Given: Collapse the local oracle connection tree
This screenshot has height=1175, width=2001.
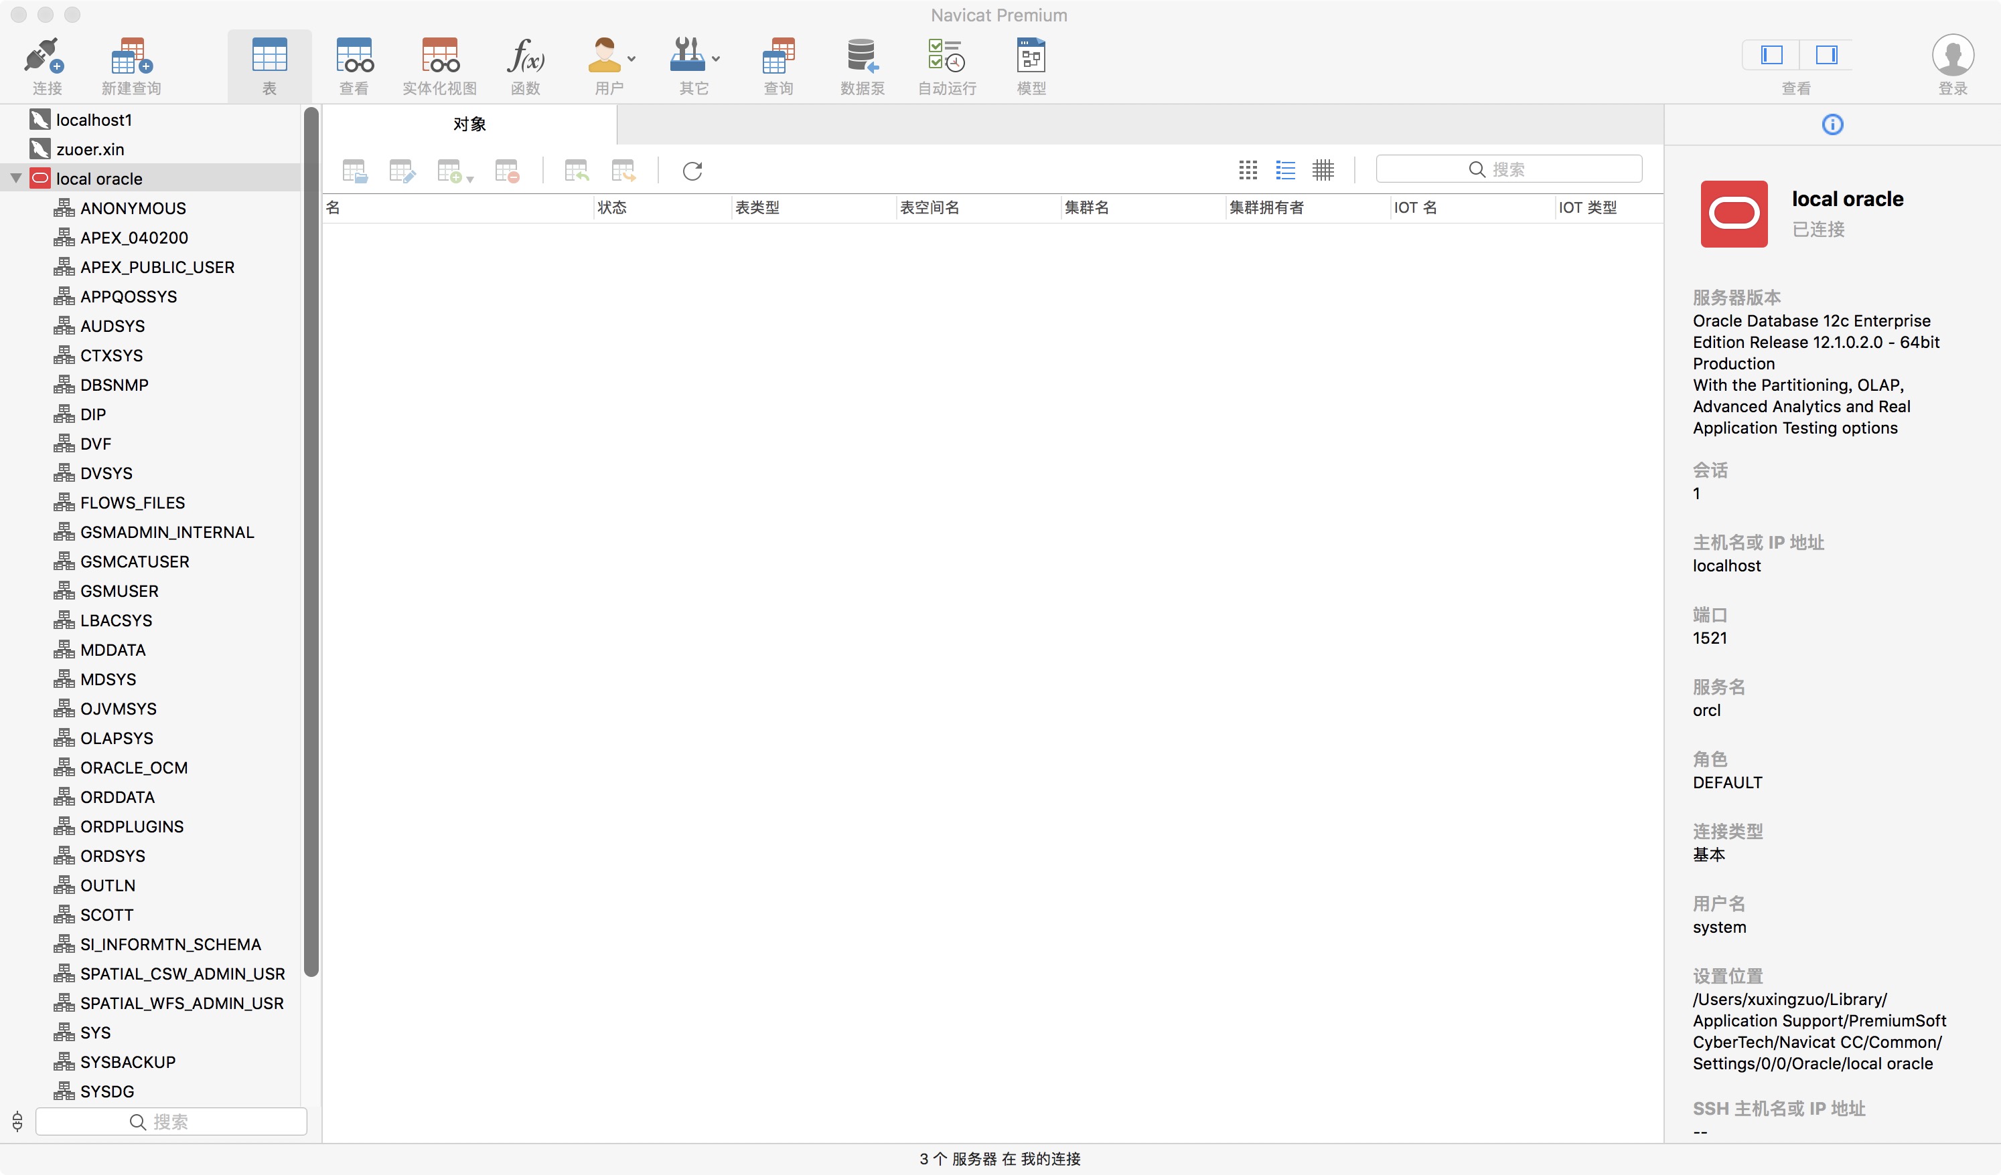Looking at the screenshot, I should [16, 179].
